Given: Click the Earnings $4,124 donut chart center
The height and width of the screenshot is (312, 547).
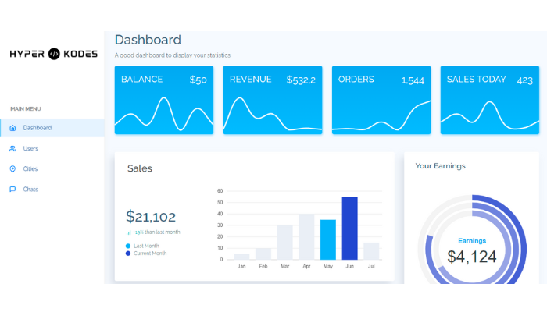Looking at the screenshot, I should pyautogui.click(x=471, y=251).
